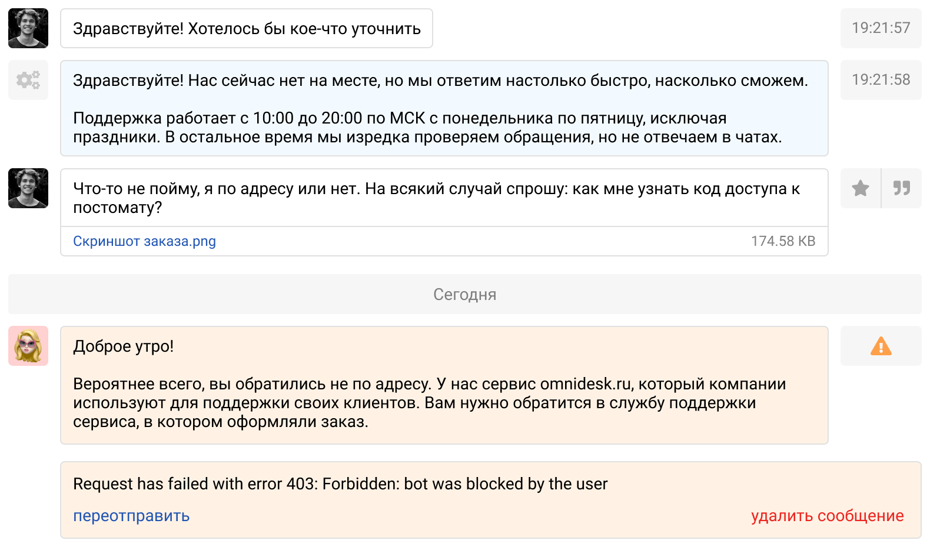The height and width of the screenshot is (547, 930).
Task: Click the customer avatar beside the first message
Action: click(28, 28)
